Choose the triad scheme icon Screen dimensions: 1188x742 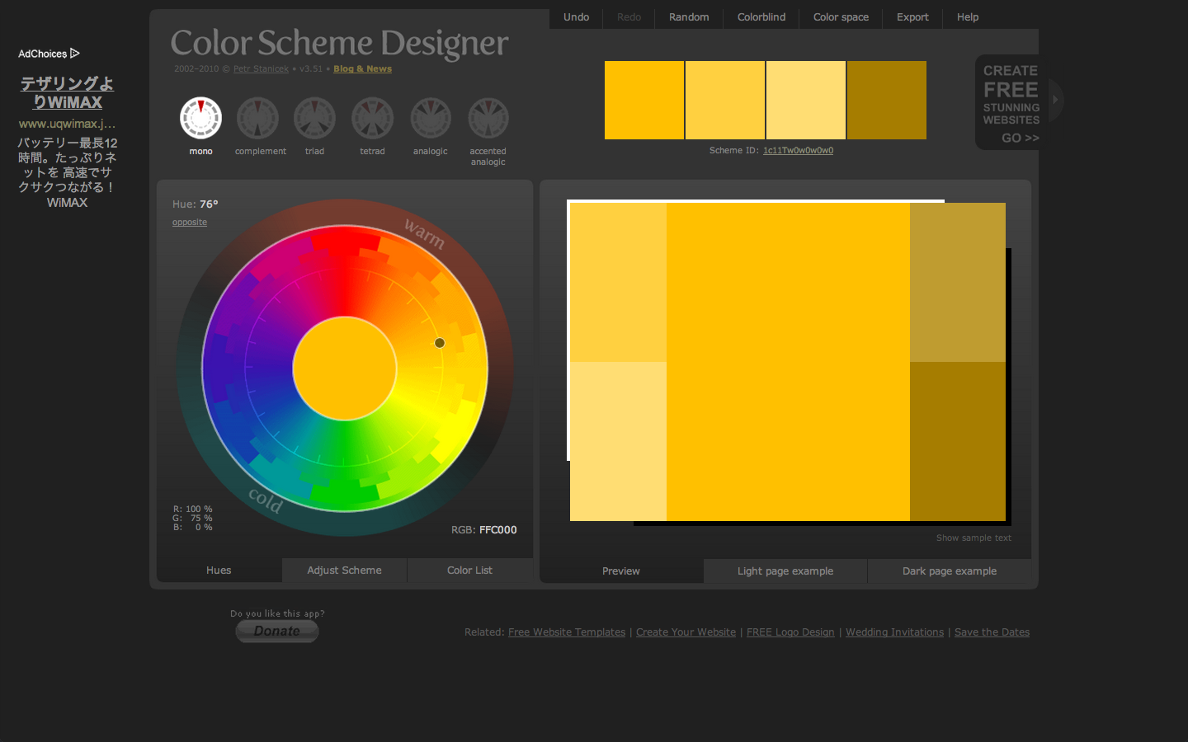pyautogui.click(x=315, y=118)
